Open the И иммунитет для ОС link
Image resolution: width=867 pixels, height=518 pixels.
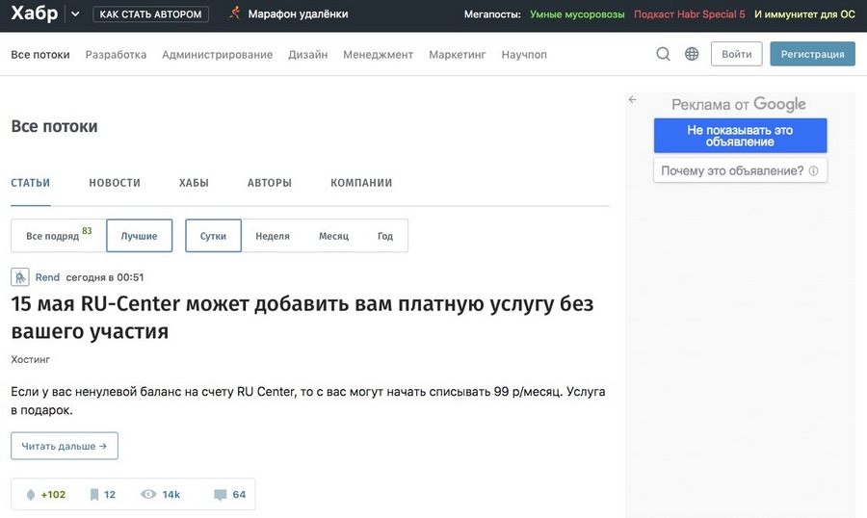pos(804,14)
